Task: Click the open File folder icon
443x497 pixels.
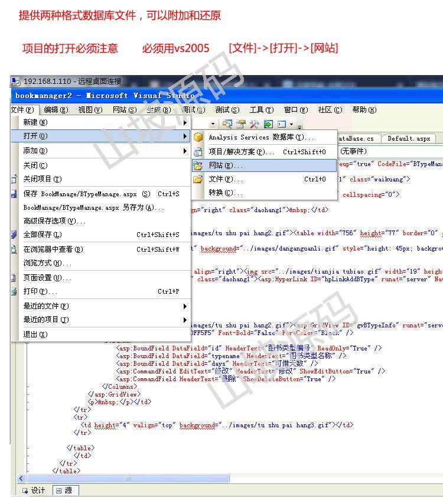Action: coord(198,180)
